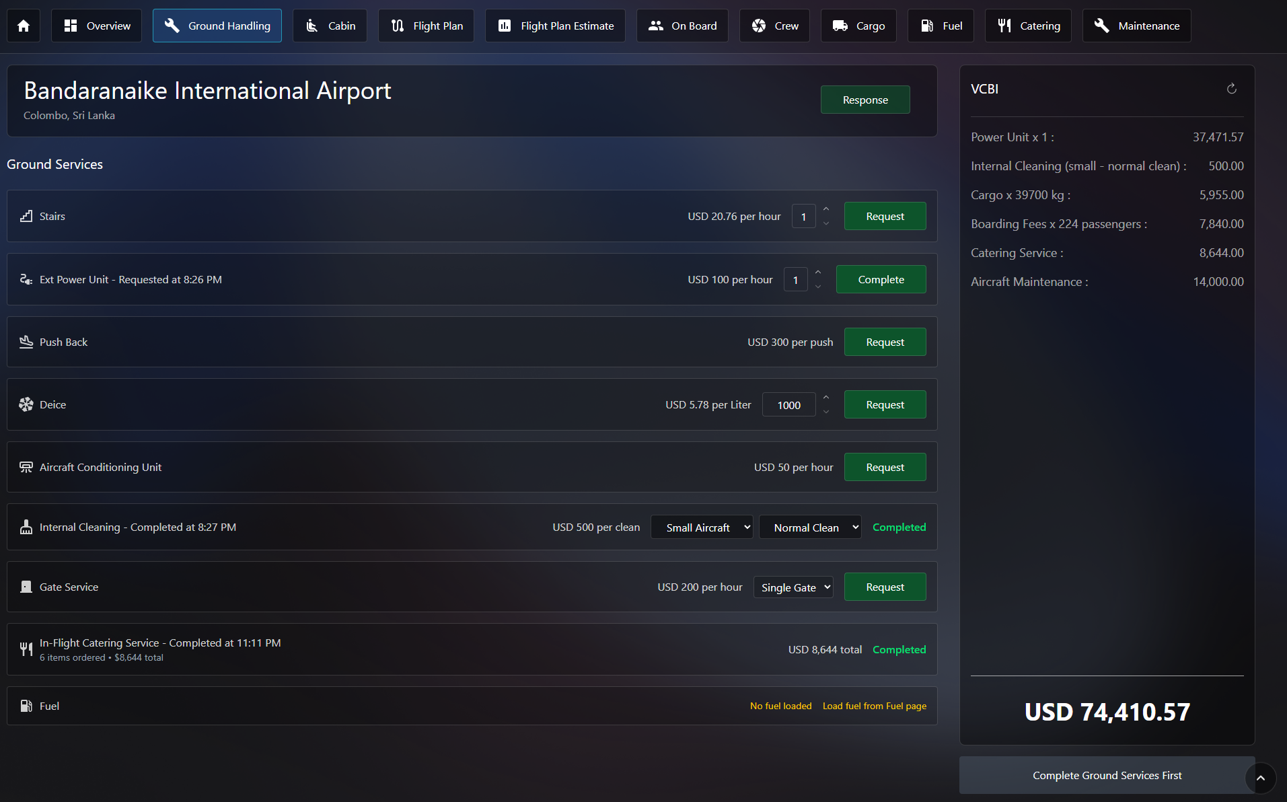Open the Small Aircraft size dropdown
Image resolution: width=1287 pixels, height=802 pixels.
[x=702, y=527]
